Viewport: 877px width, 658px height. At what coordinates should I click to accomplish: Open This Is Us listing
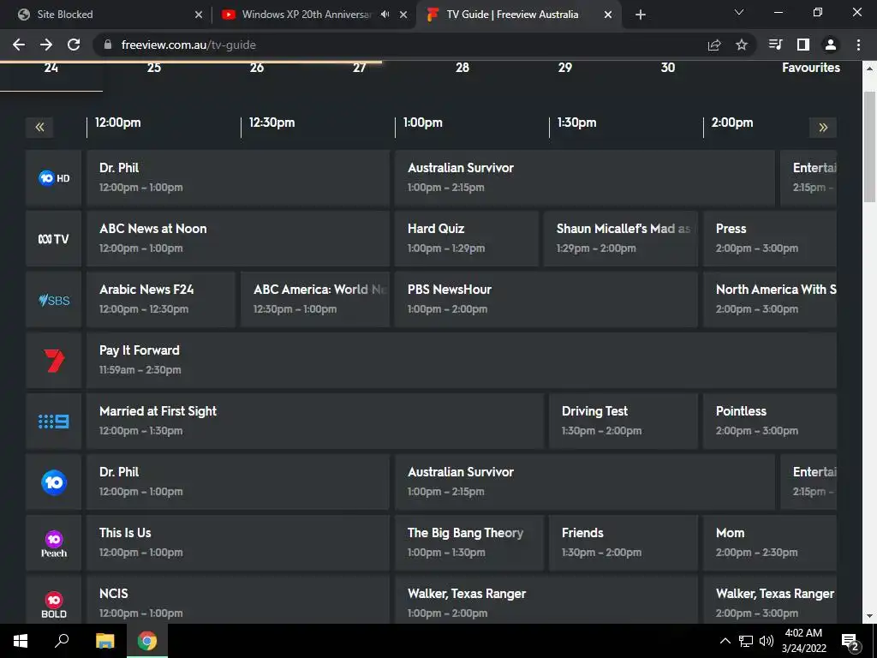pos(238,543)
